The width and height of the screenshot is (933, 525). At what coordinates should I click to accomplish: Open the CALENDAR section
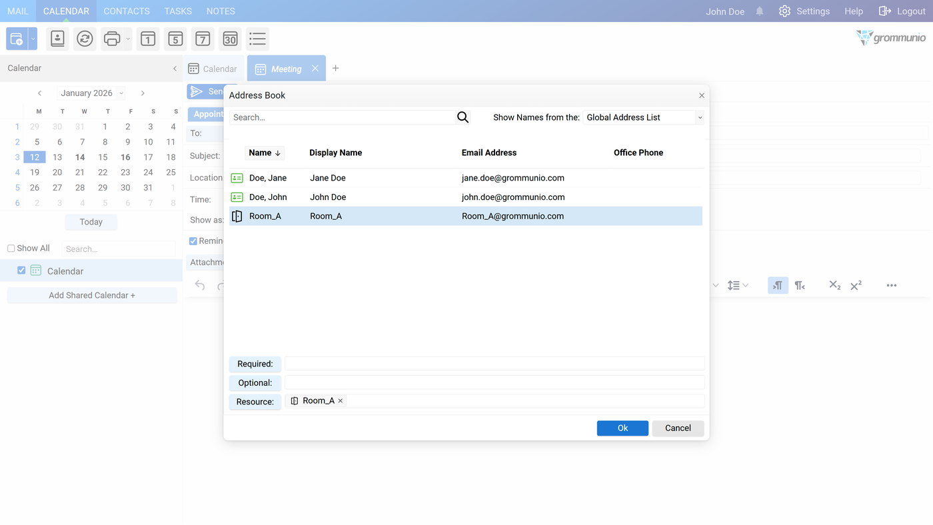coord(66,11)
